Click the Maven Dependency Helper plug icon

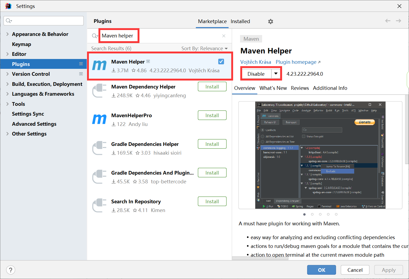point(99,90)
